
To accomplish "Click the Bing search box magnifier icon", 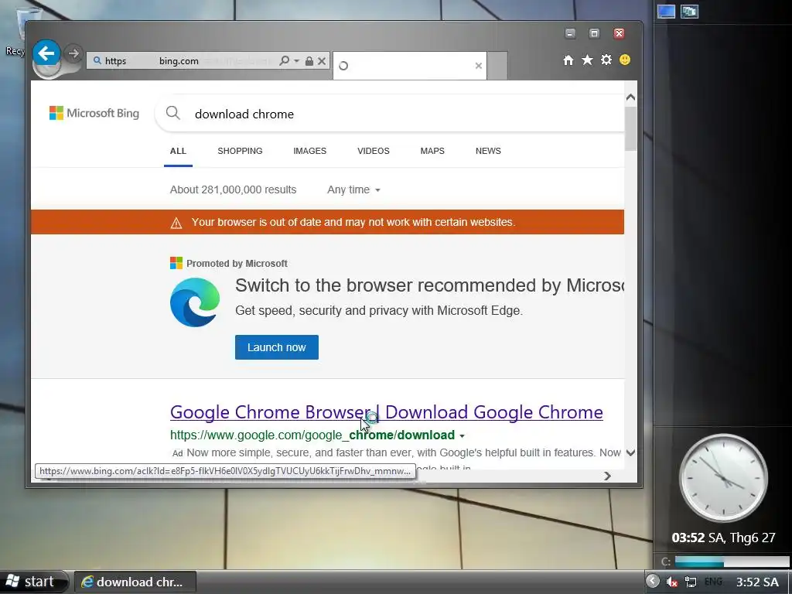I will click(x=173, y=113).
